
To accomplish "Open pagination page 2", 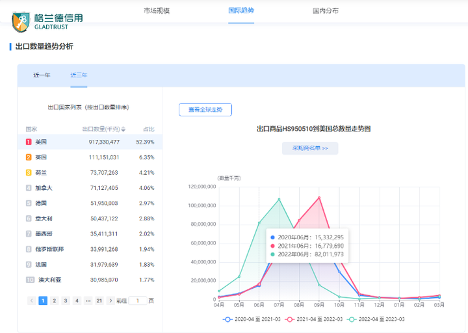I will (x=55, y=300).
